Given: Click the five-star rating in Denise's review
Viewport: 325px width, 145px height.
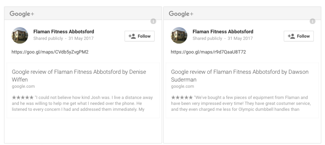Looking at the screenshot, I should point(23,98).
